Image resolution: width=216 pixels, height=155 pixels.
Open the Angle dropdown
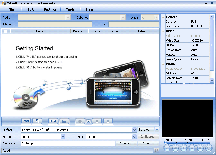[x=156, y=17]
